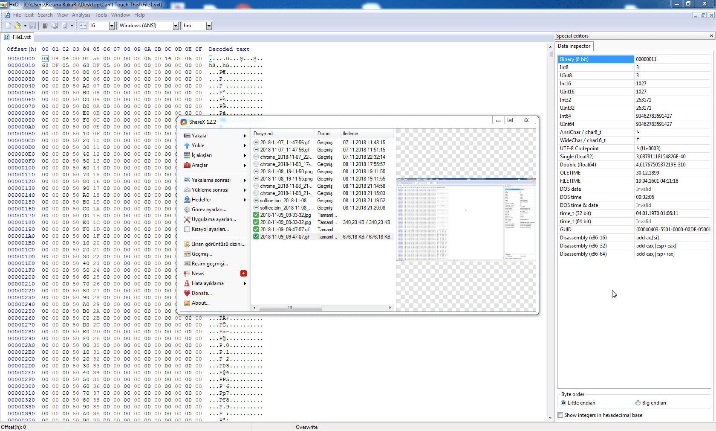716x431 pixels.
Task: Click the İş akışları grid icon
Action: 187,155
